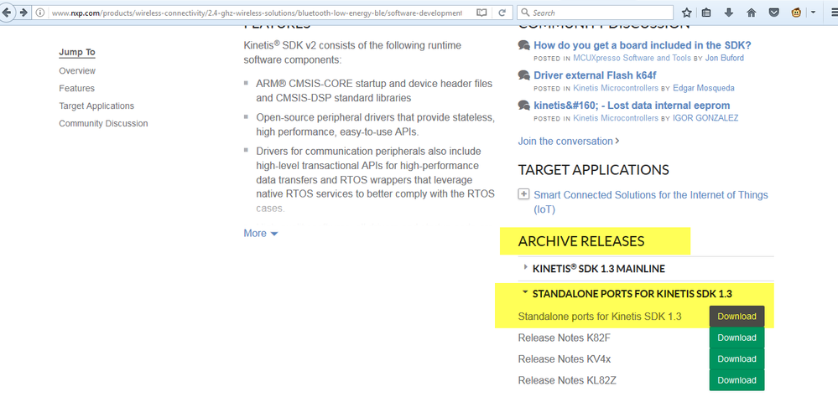Click the Archive Releases heading
The height and width of the screenshot is (402, 838).
(x=581, y=241)
